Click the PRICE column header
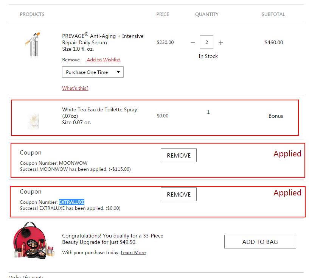Viewport: 309px width, 278px height. tap(163, 14)
